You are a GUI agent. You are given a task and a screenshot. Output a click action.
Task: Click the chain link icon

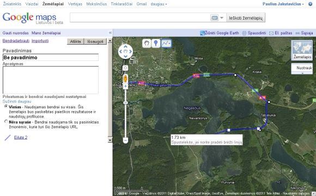tap(297, 33)
